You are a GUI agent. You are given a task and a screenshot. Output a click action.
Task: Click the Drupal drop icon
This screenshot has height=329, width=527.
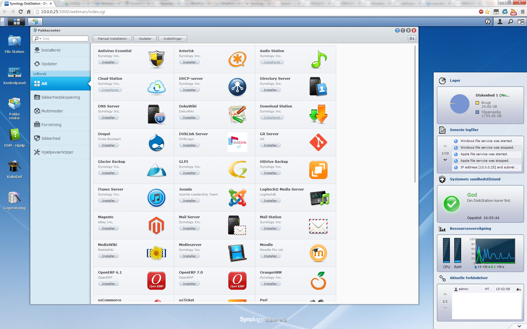[x=156, y=142]
